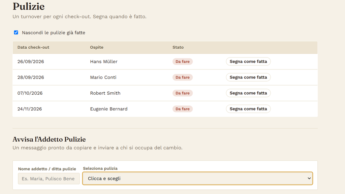Mark Hans Müller cleaning as done

(248, 62)
